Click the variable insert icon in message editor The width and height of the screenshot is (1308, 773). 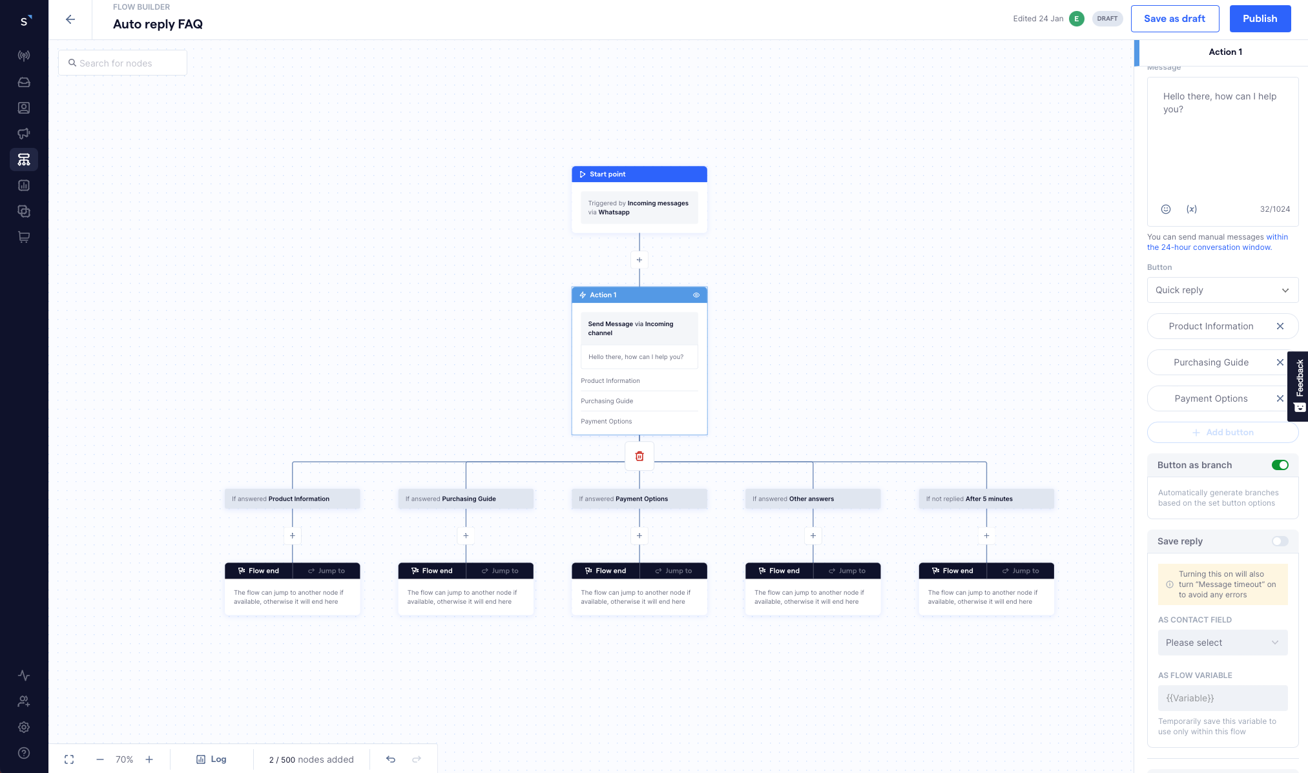(x=1191, y=209)
